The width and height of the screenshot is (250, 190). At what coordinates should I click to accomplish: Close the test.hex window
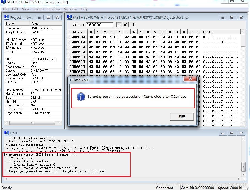click(x=241, y=18)
